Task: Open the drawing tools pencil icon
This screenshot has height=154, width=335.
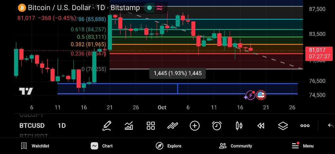Action: click(107, 126)
